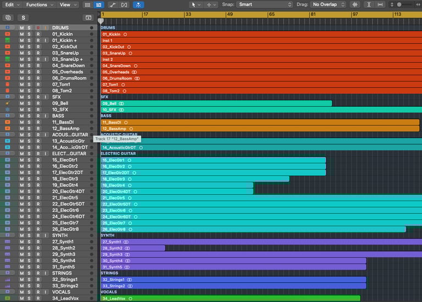Click the duplicate track icon above the track list

click(x=8, y=18)
